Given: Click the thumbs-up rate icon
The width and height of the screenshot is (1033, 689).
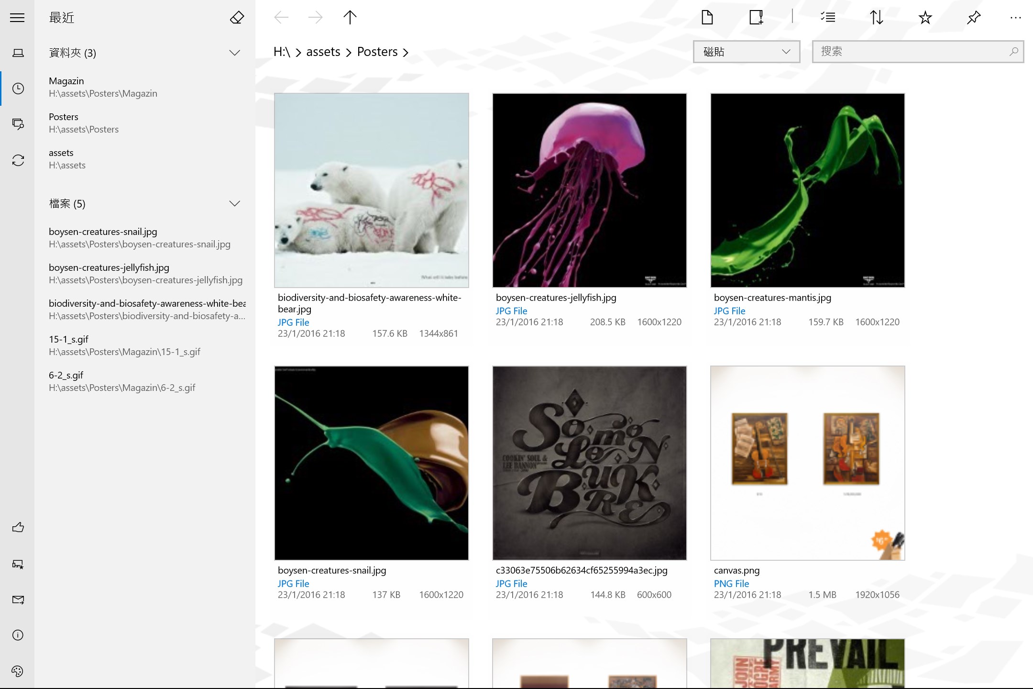Looking at the screenshot, I should [18, 527].
